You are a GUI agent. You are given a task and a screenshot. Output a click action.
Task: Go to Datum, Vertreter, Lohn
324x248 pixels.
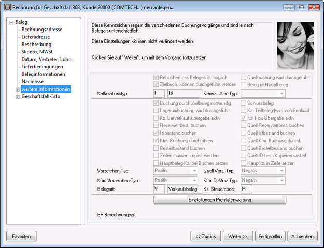tap(46, 59)
